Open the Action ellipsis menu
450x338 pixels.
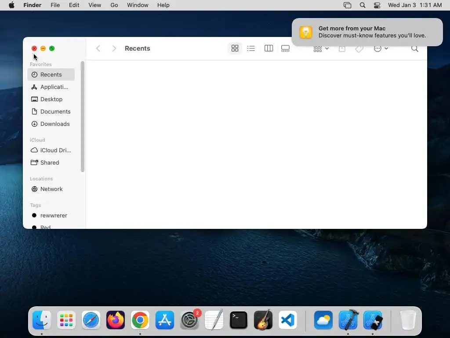[381, 48]
